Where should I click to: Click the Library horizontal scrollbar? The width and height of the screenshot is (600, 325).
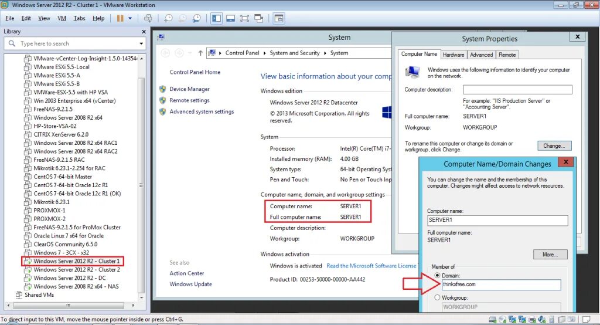pos(69,306)
